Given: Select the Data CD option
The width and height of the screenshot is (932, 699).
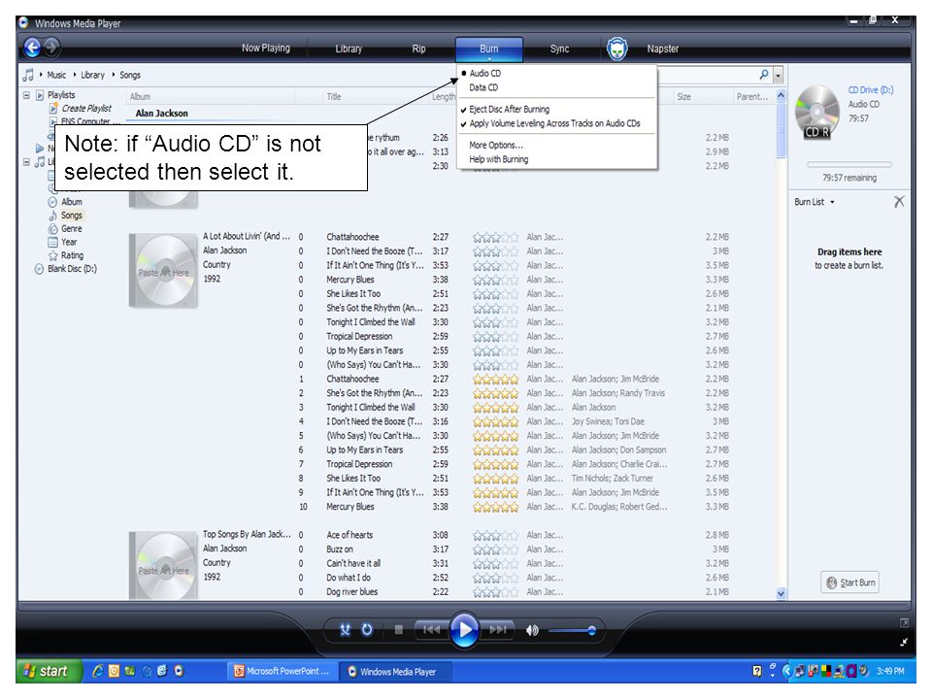Looking at the screenshot, I should point(483,87).
